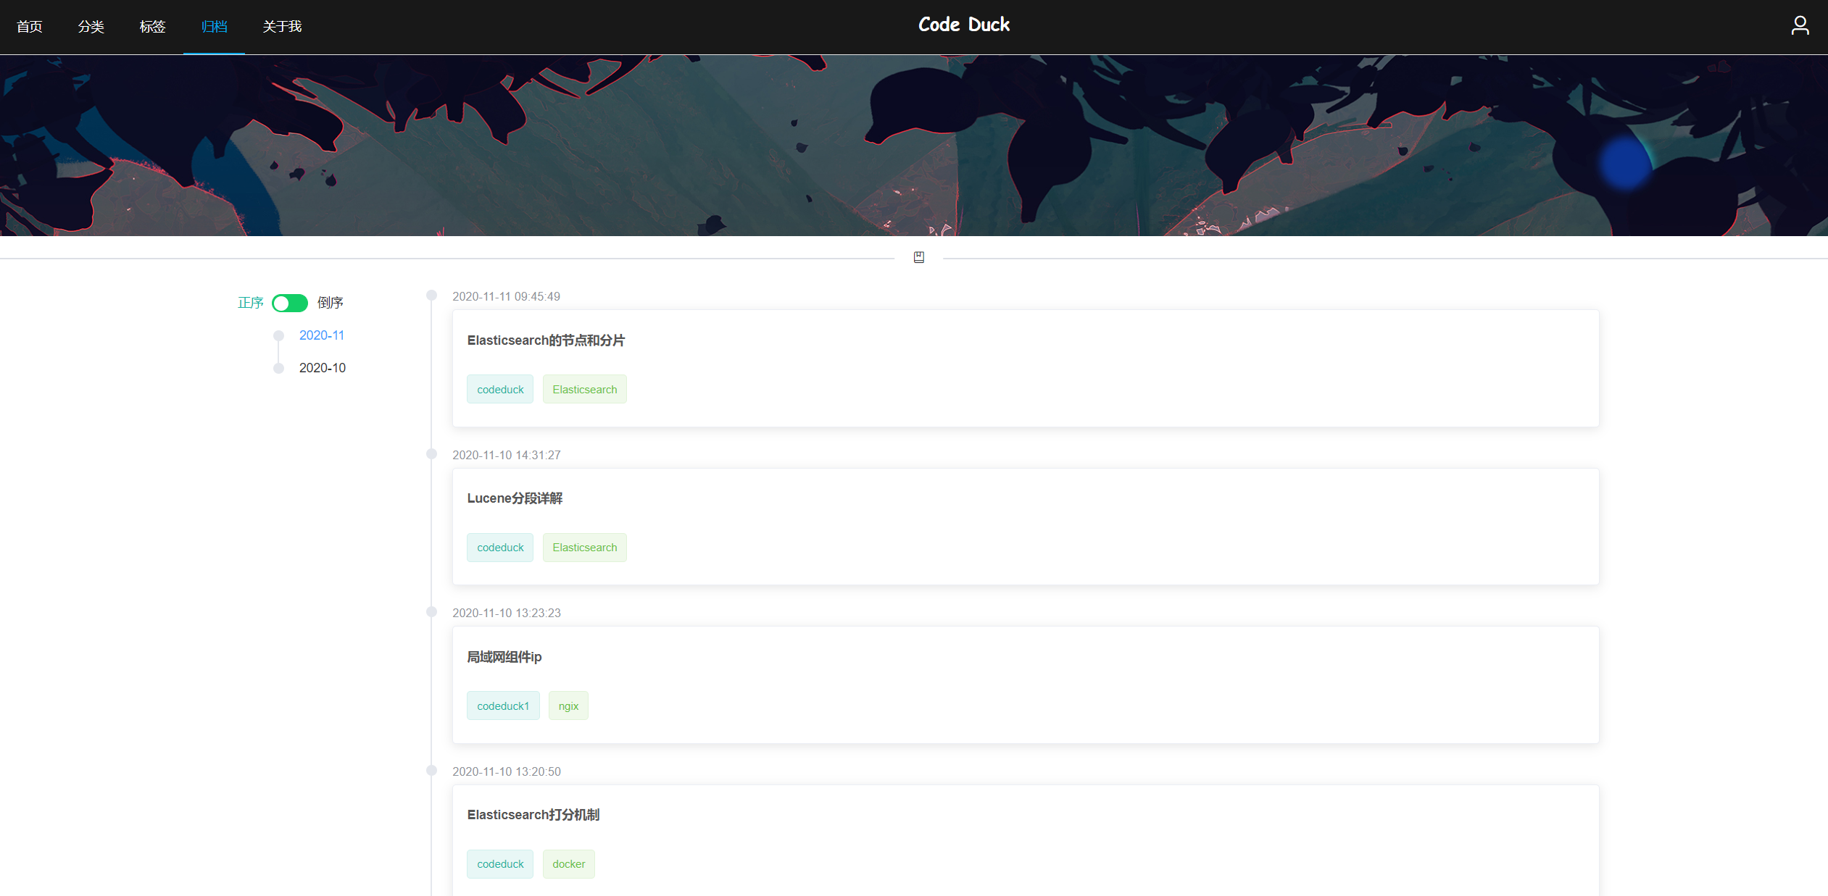This screenshot has height=896, width=1828.
Task: Click the timeline dot beside 2020-11
Action: click(x=278, y=335)
